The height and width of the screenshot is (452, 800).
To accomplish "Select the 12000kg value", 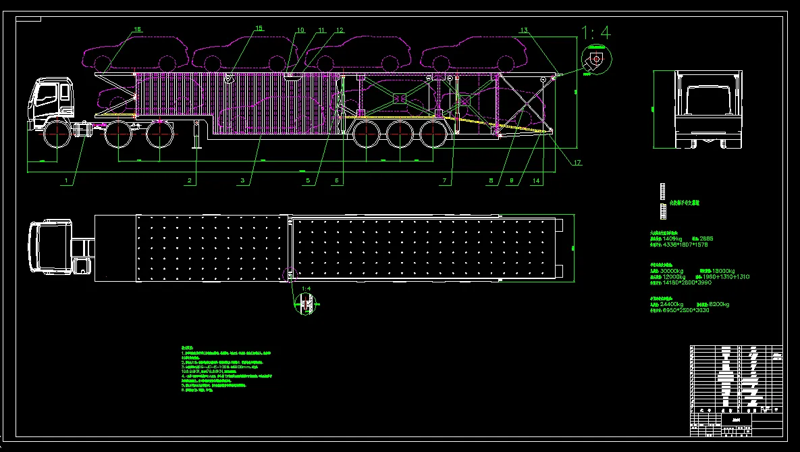I will click(674, 277).
